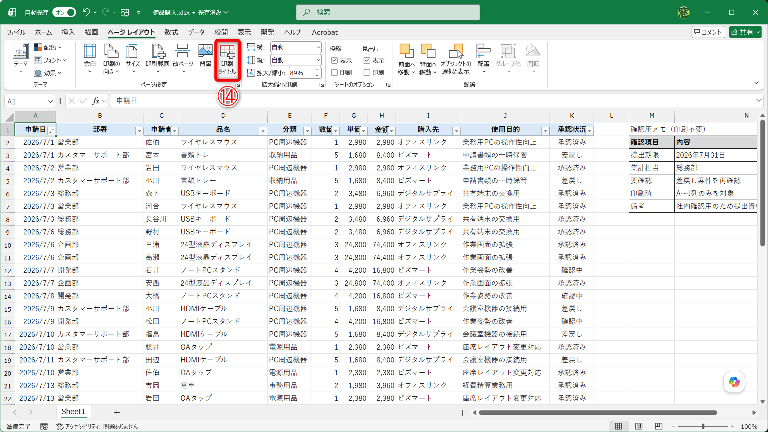Click the Copilot floating icon
The height and width of the screenshot is (432, 768).
734,382
